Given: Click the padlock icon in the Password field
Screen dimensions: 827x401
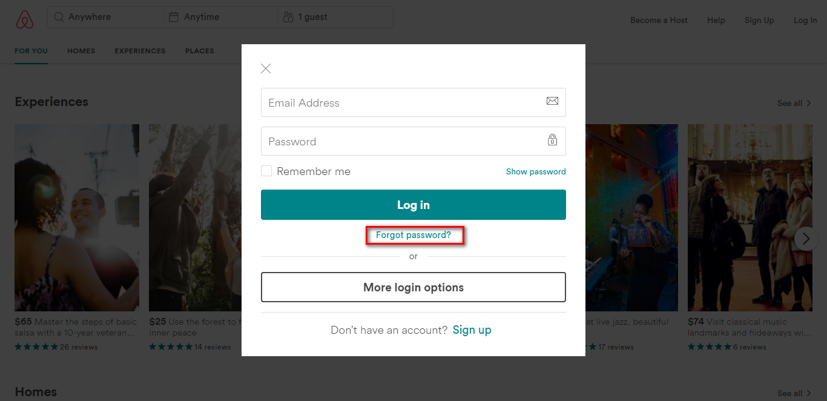Looking at the screenshot, I should tap(552, 140).
